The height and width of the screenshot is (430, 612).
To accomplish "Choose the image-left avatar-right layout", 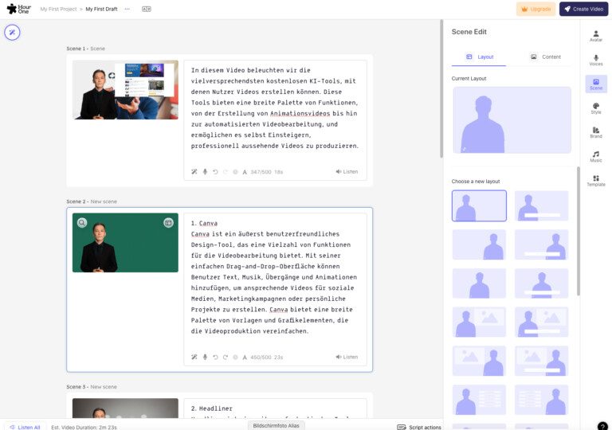I will 479,361.
